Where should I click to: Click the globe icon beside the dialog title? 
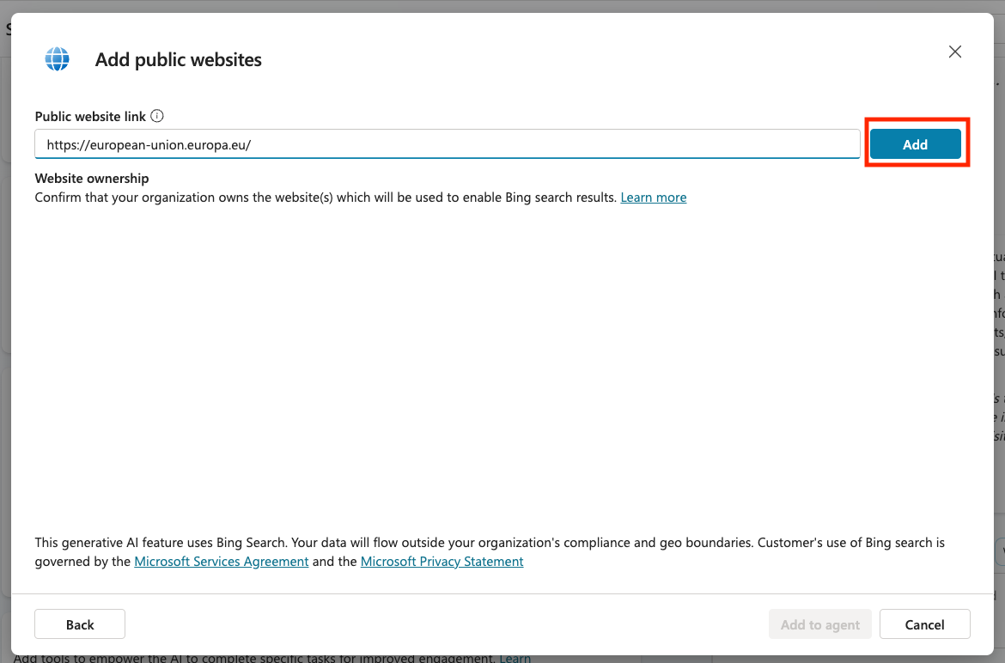(x=57, y=59)
